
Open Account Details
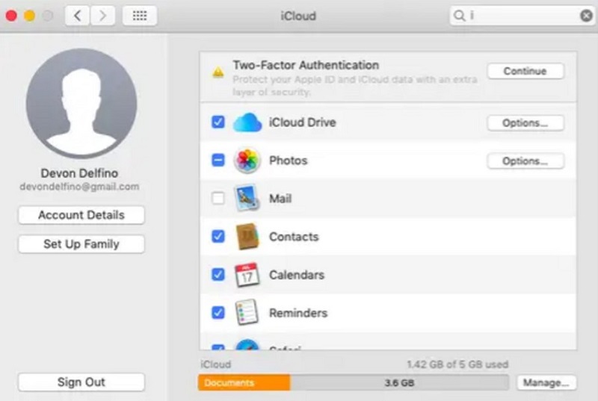click(x=81, y=215)
